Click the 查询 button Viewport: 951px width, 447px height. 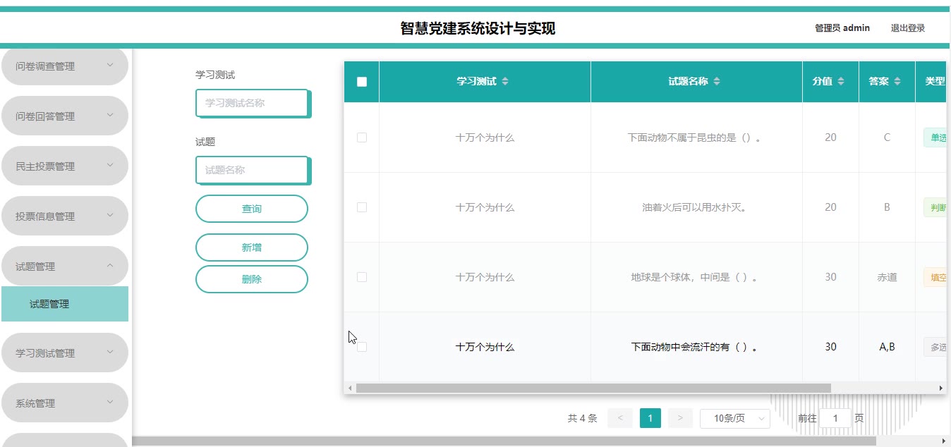[252, 209]
